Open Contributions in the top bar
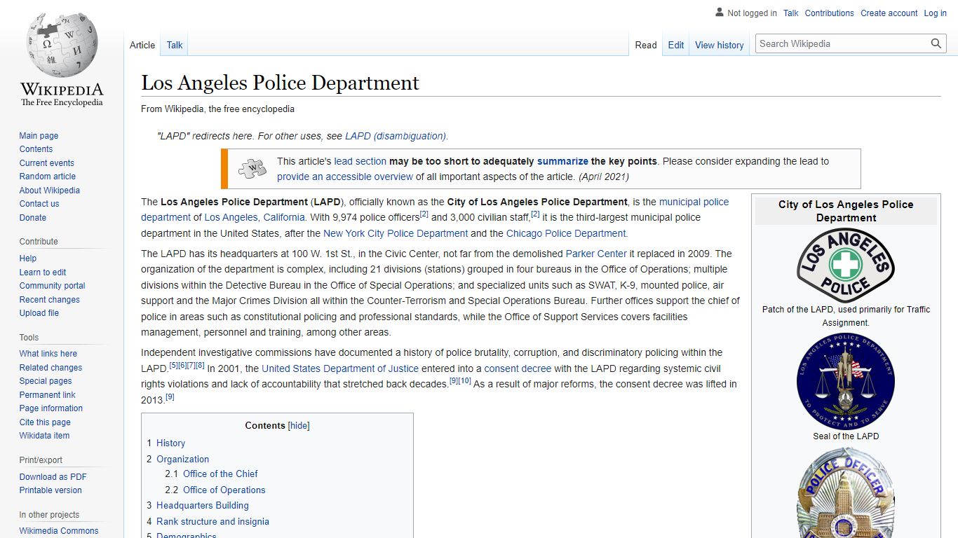This screenshot has height=538, width=958. (830, 13)
